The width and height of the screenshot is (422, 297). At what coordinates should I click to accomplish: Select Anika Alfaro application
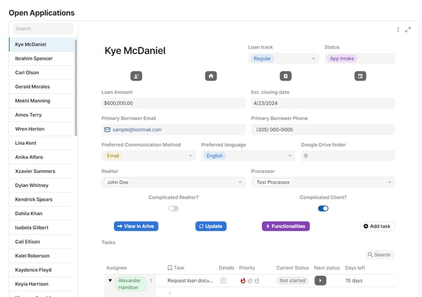click(42, 157)
